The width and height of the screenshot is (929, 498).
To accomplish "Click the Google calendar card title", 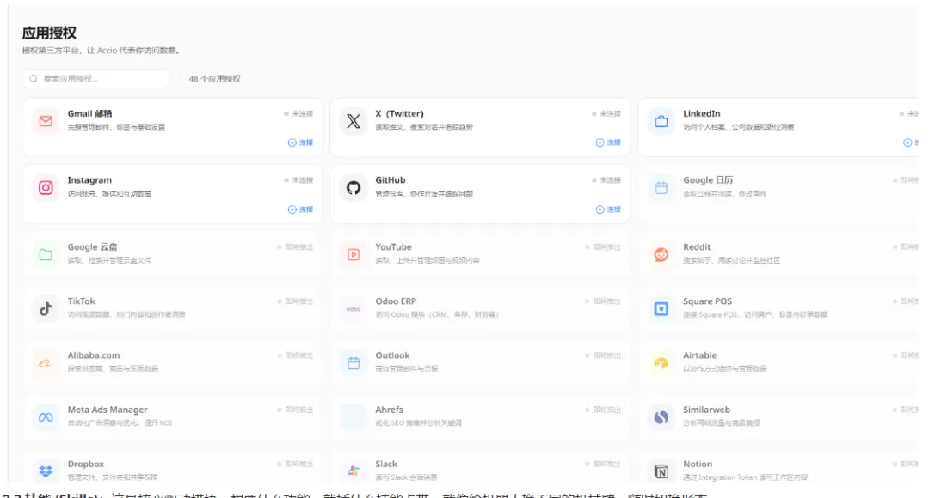I will click(708, 179).
